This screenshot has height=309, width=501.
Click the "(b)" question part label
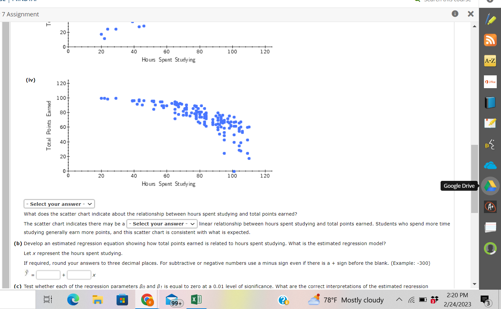(18, 243)
